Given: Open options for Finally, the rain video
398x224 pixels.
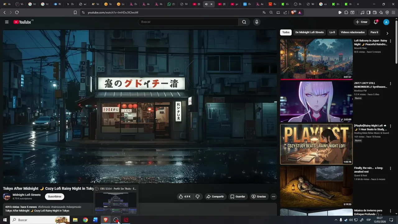Looking at the screenshot, I should tap(391, 168).
